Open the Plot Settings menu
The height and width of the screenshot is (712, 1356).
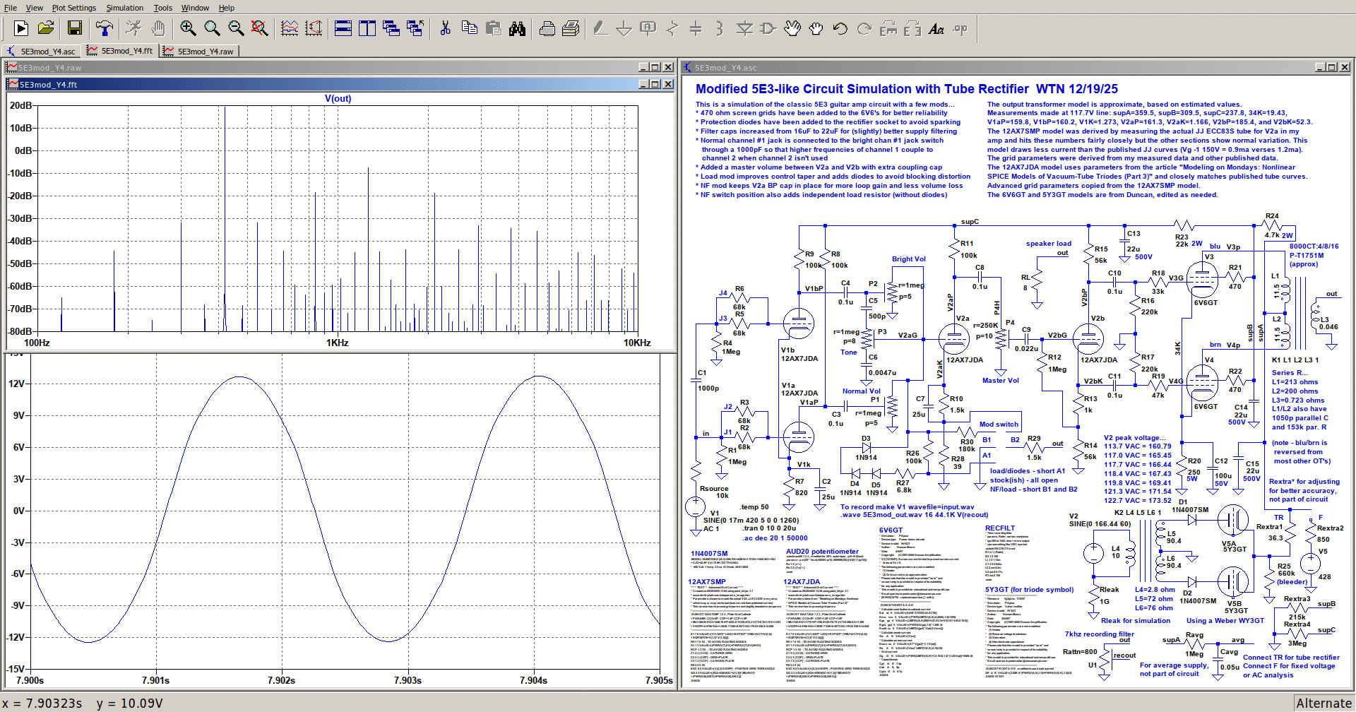coord(73,8)
